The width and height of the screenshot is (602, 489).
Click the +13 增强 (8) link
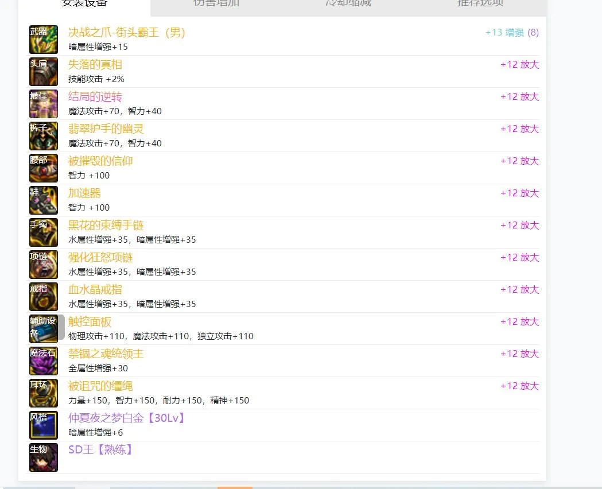[x=511, y=33]
